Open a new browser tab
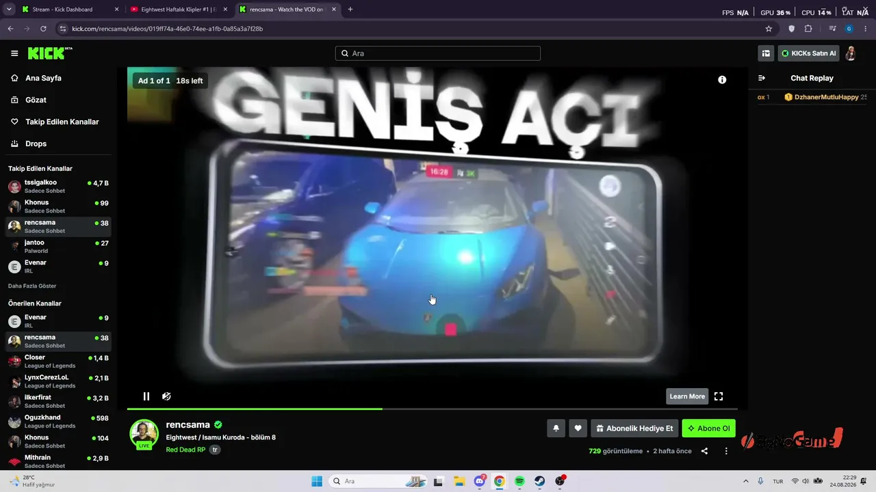 350,10
